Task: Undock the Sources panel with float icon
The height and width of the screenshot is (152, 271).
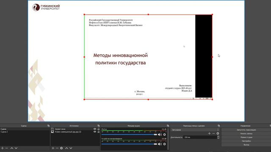Action: coord(99,126)
